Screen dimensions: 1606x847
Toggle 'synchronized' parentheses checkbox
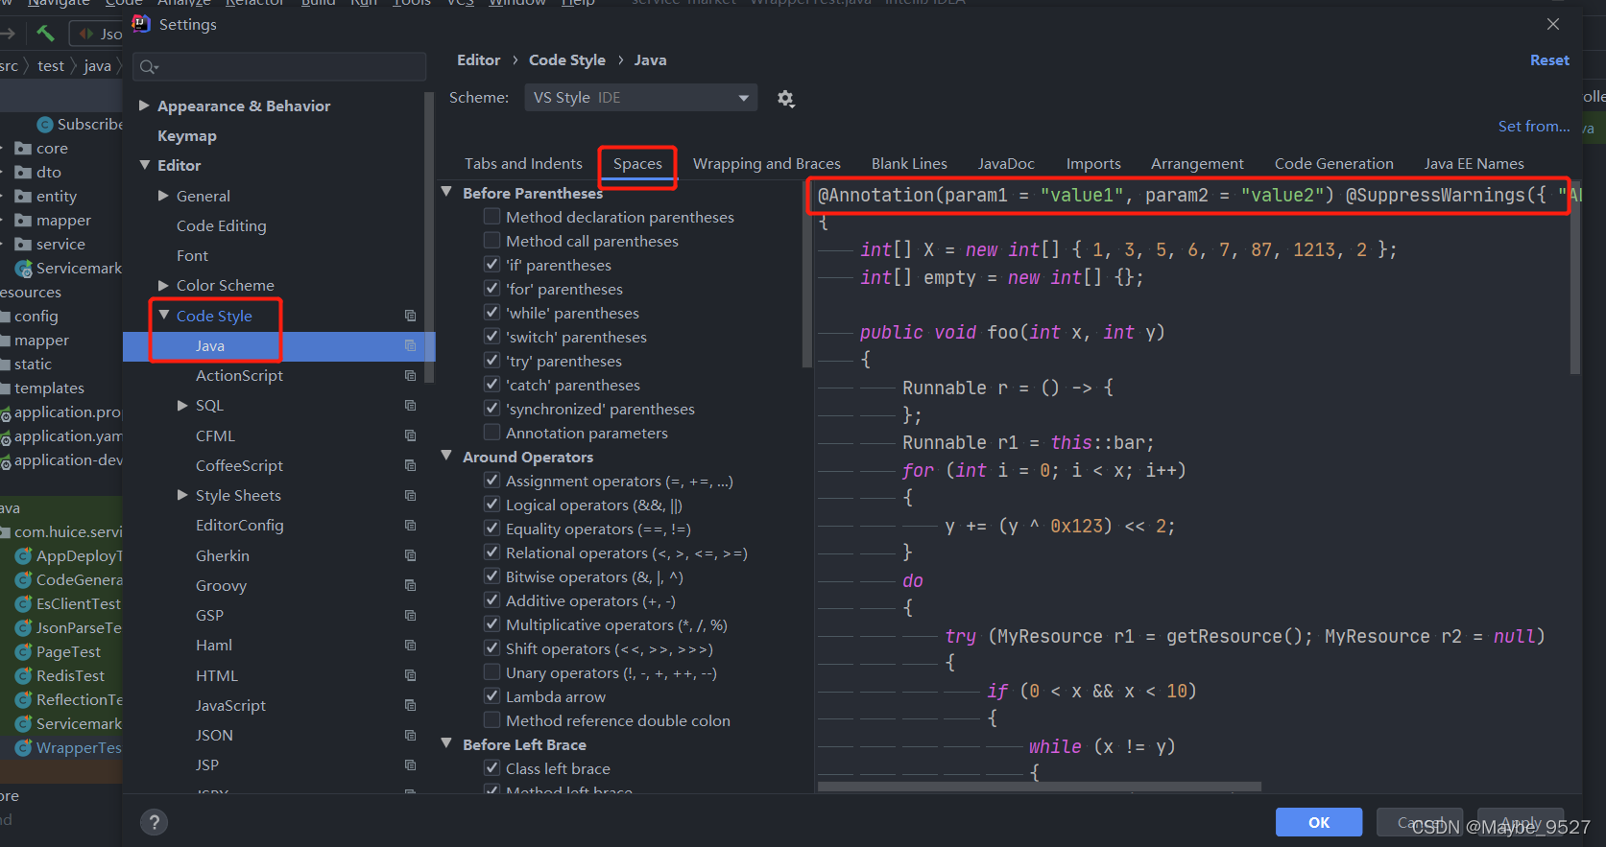coord(491,409)
